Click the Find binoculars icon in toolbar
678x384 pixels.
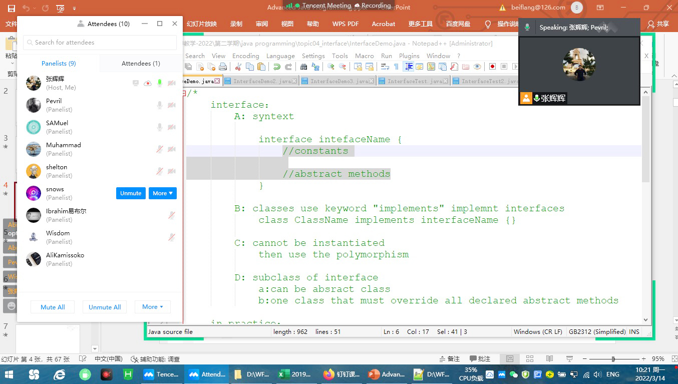coord(303,67)
